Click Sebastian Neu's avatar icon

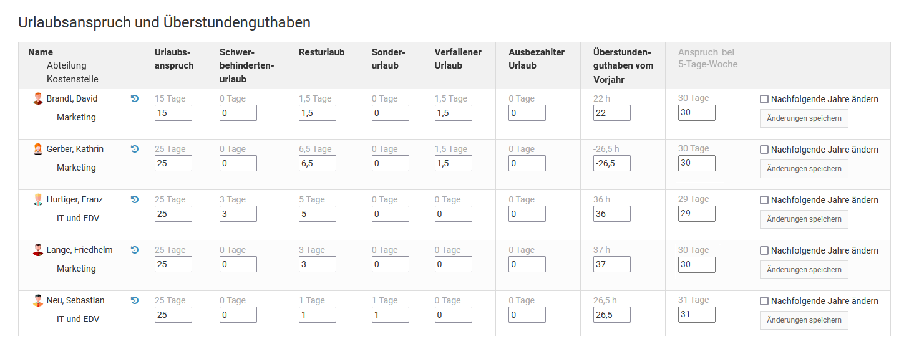point(38,300)
